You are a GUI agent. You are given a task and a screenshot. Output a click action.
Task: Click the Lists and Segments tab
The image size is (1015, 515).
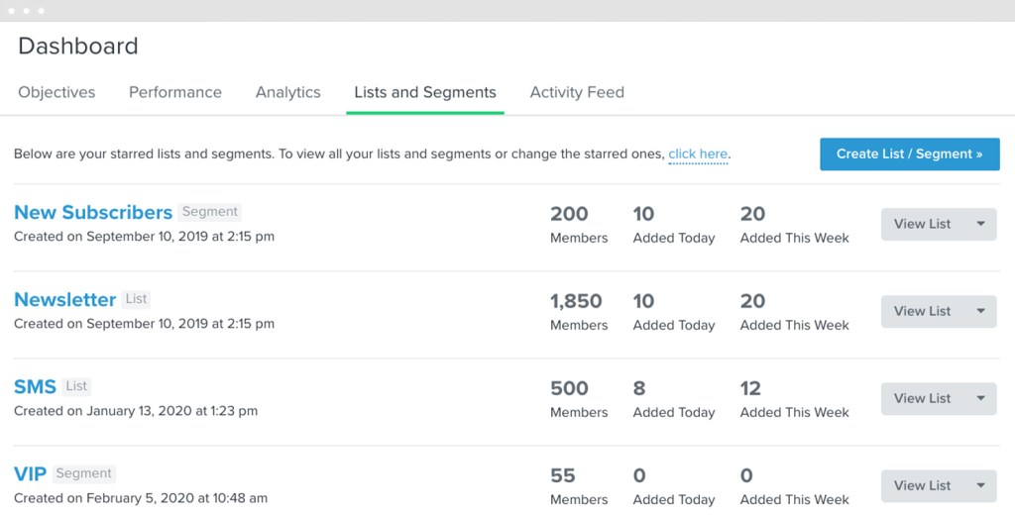[x=425, y=92]
